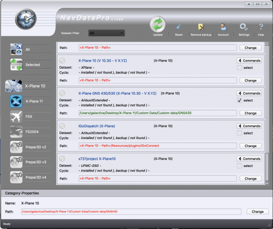Screen dimensions: 273x229
Task: Expand Commands for X-Plane GNS 430/530
Action: click(x=249, y=93)
